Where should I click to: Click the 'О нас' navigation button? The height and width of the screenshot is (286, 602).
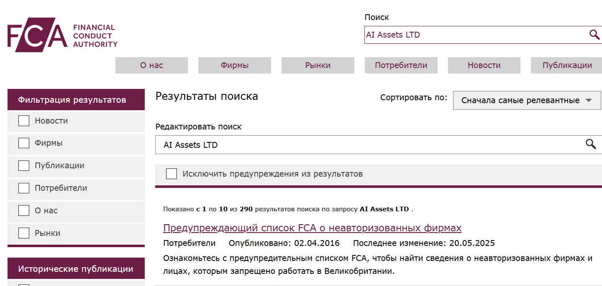tap(151, 65)
